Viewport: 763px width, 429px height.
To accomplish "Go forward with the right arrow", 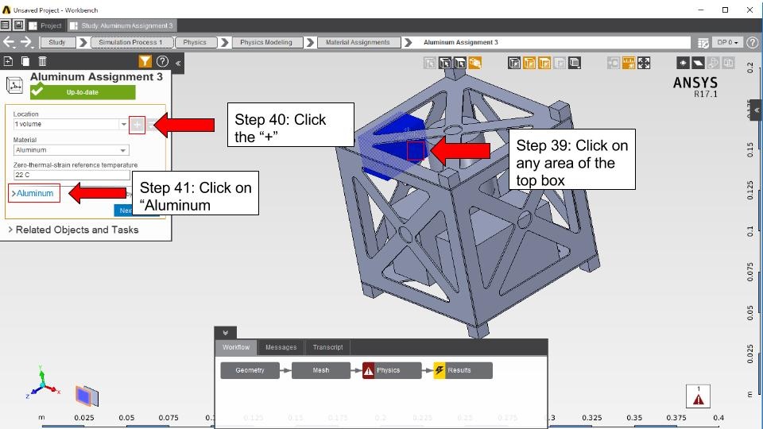I will [26, 42].
